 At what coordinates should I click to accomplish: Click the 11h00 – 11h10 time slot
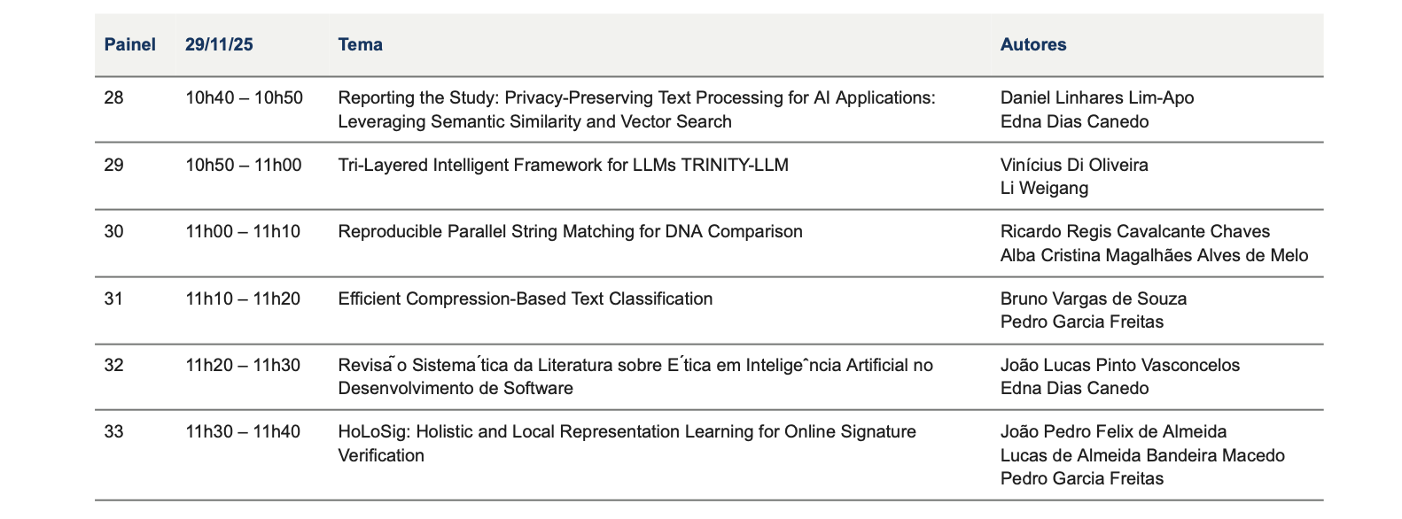pos(243,231)
